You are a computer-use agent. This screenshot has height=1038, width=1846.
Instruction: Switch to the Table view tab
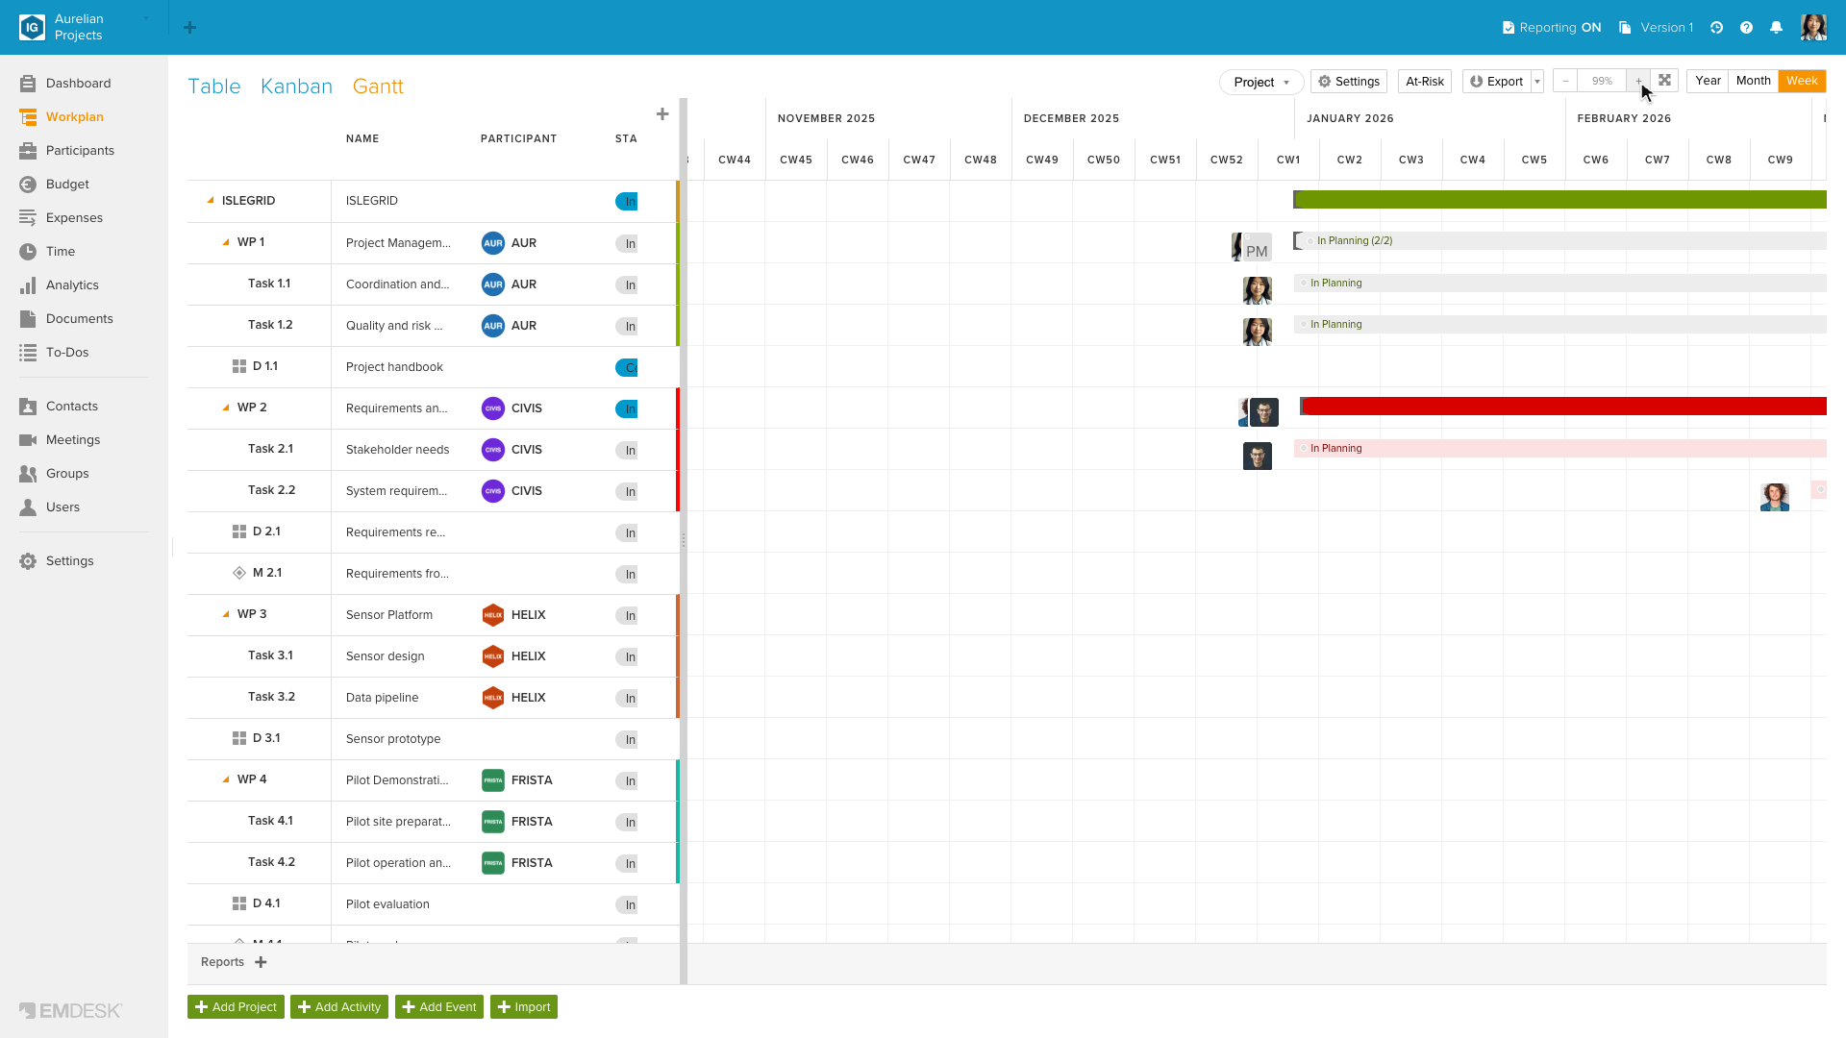coord(214,86)
